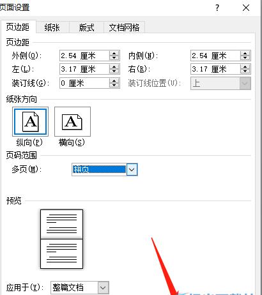The height and width of the screenshot is (295, 262).
Task: Switch to the 版式 tab
Action: [86, 27]
